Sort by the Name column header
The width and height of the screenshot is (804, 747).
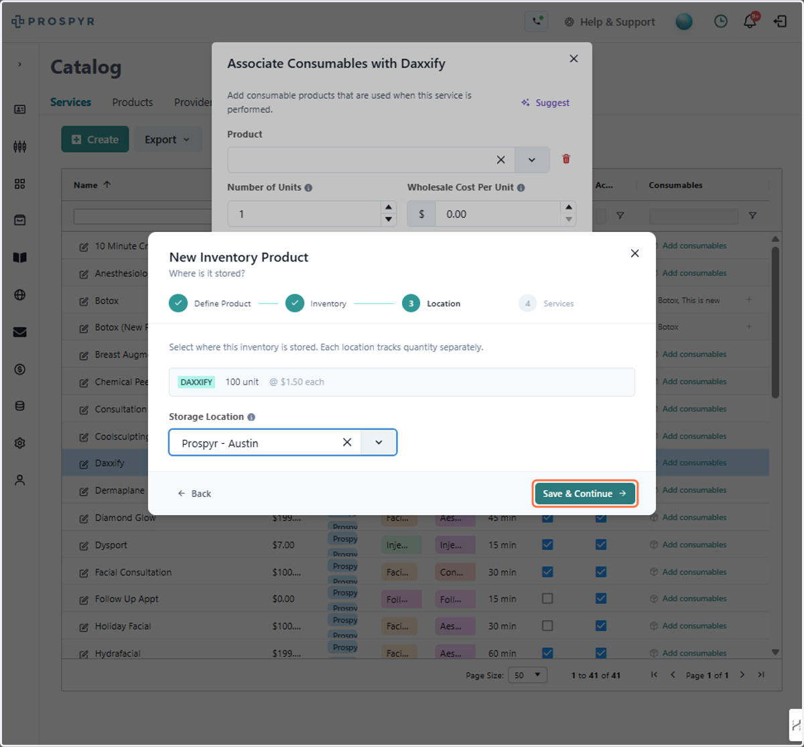pyautogui.click(x=92, y=185)
